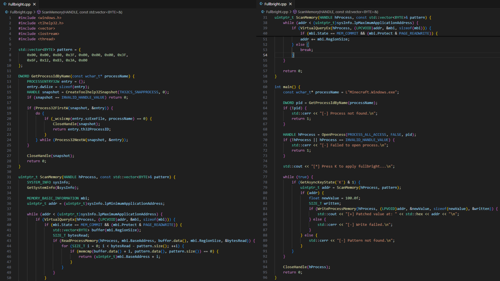Screen dimensions: 500x281
Task: Click 'GetAsyncKeyState' call on line 78
Action: (x=317, y=182)
